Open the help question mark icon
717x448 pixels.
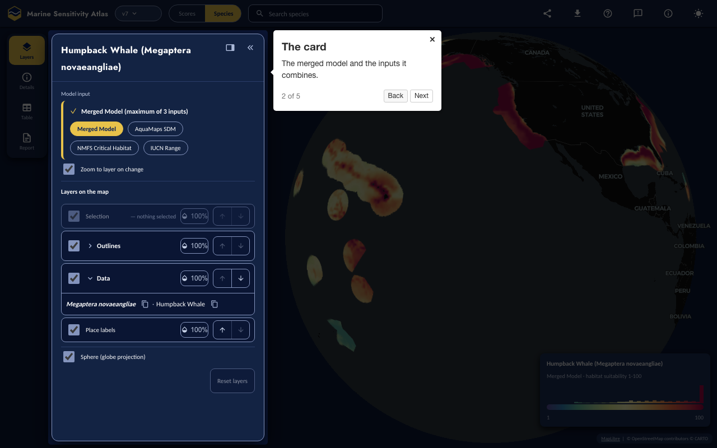608,13
